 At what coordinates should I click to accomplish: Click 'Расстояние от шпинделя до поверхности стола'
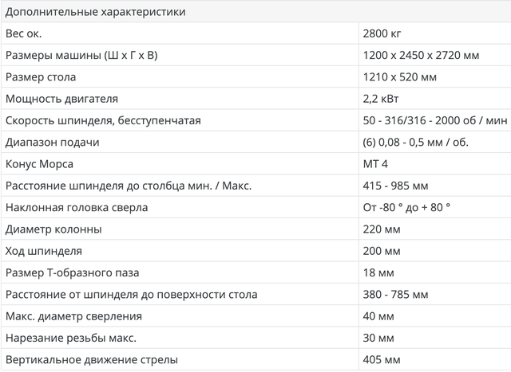[131, 295]
